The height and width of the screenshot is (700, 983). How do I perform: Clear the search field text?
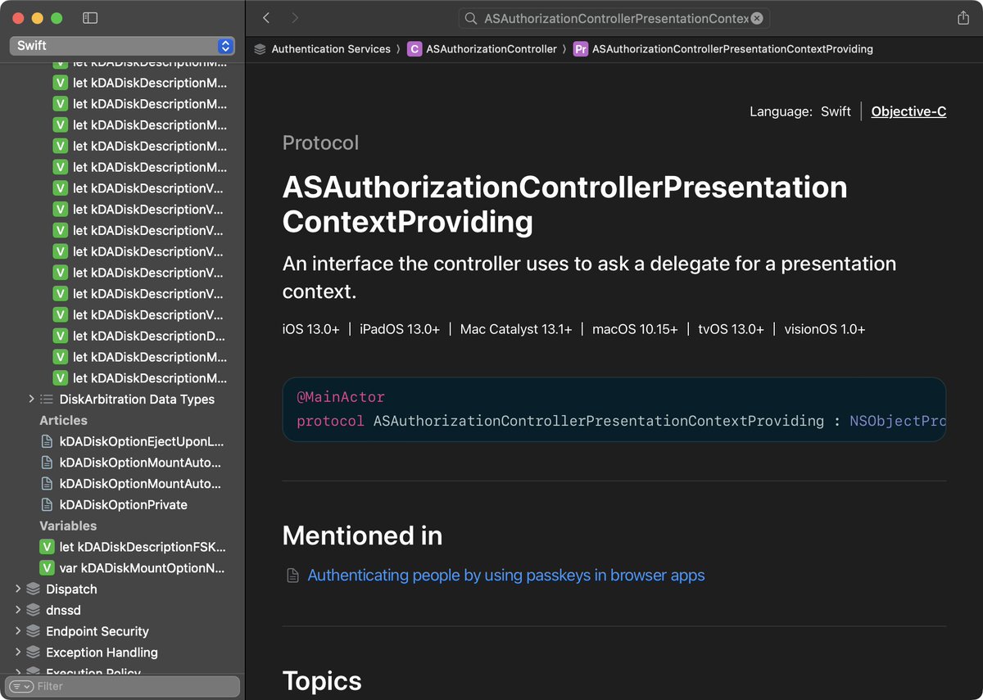point(757,18)
